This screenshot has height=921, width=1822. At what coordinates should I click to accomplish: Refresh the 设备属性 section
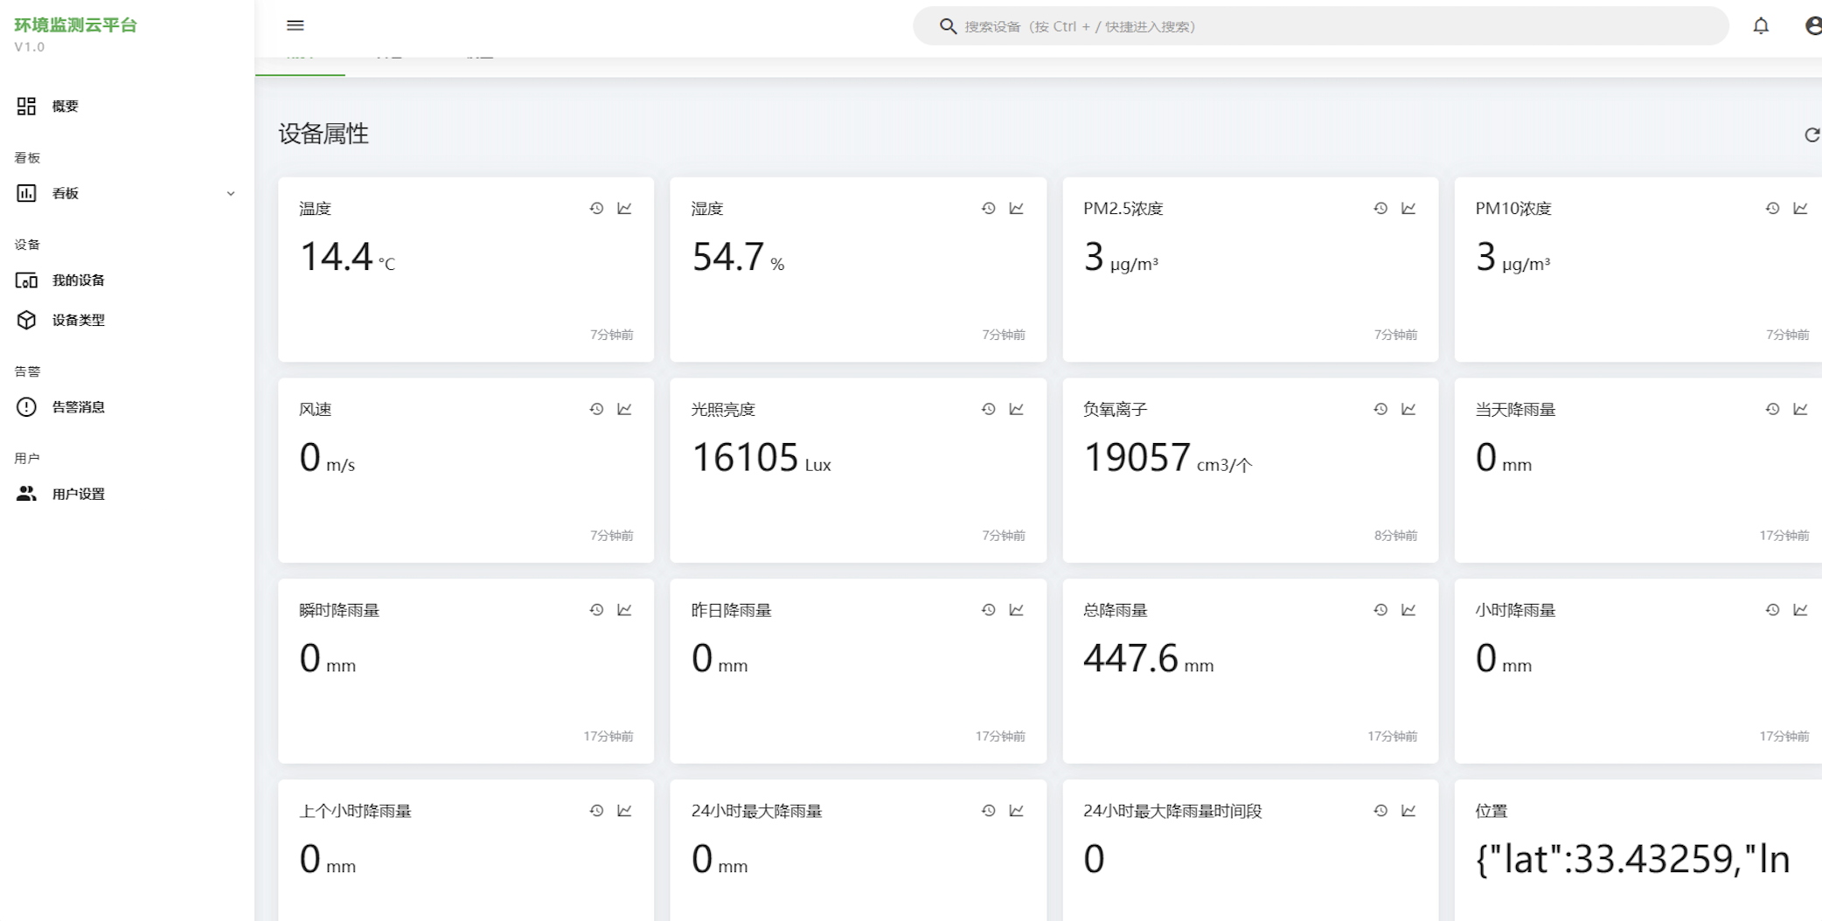[1812, 135]
